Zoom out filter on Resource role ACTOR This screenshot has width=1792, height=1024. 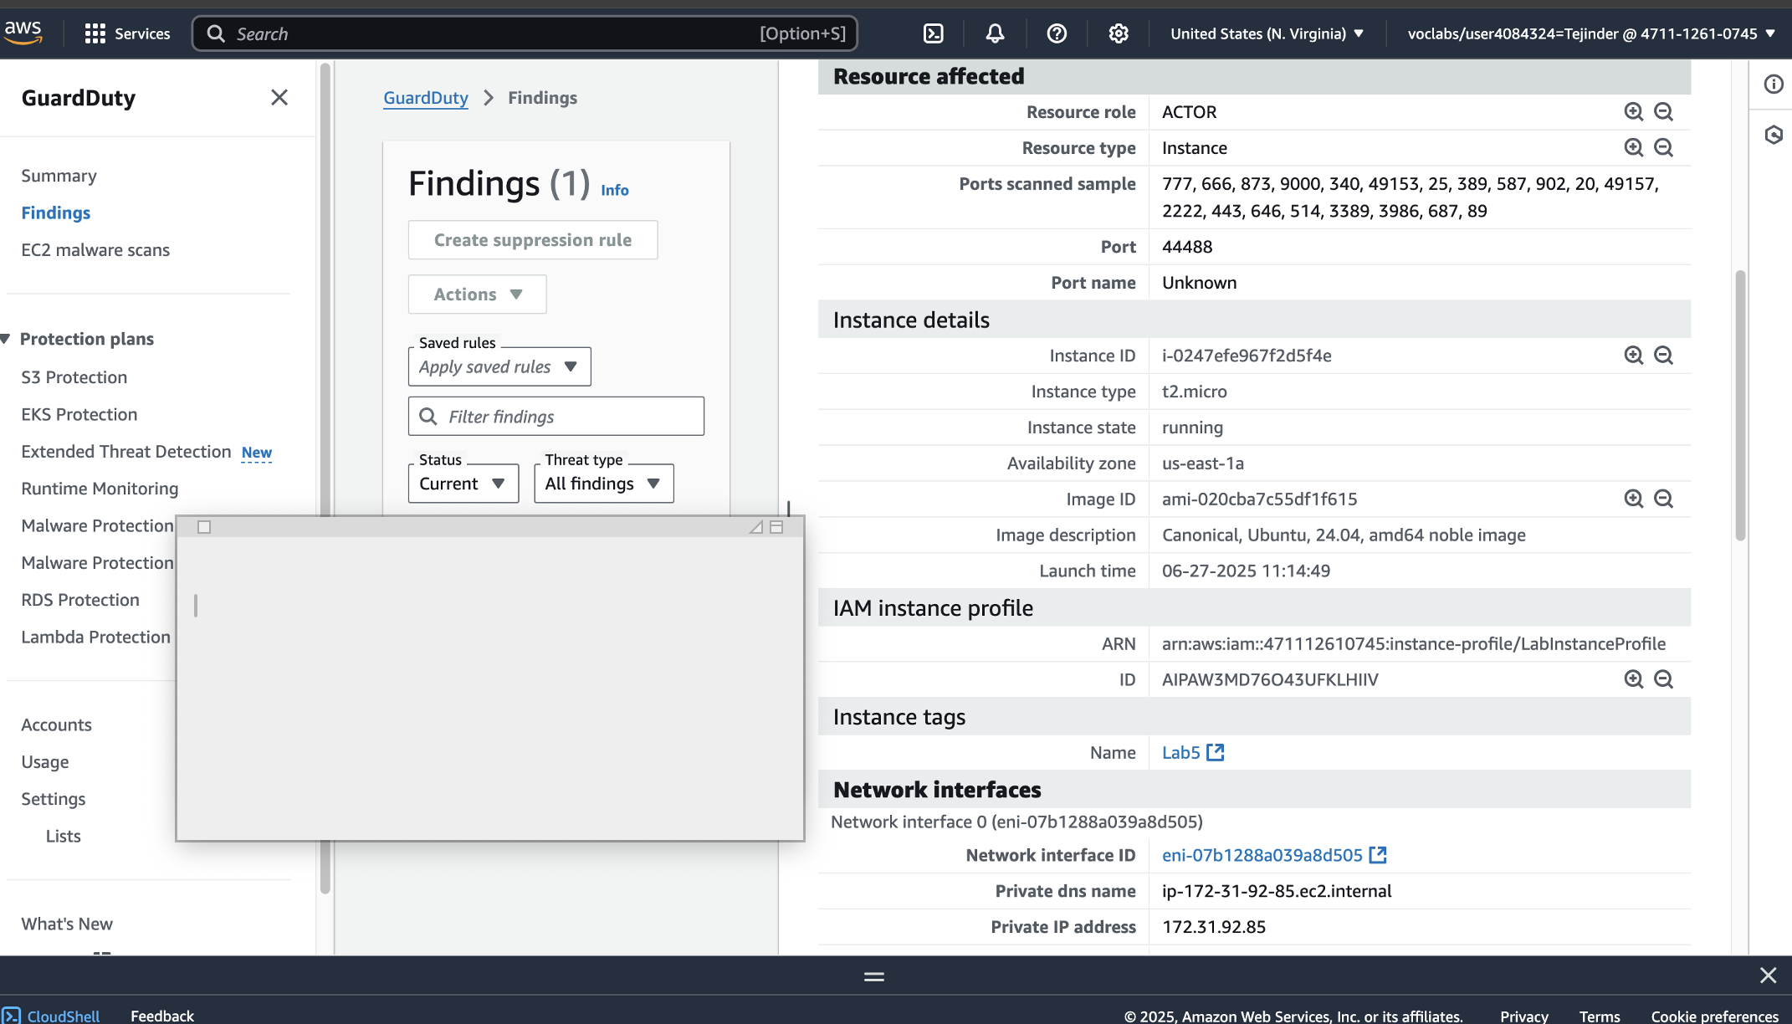pos(1664,112)
